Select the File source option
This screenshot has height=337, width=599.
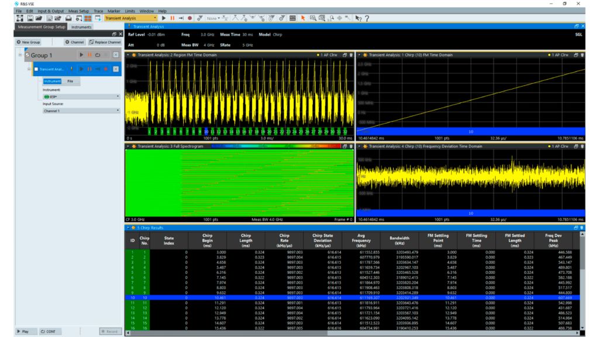(x=70, y=81)
